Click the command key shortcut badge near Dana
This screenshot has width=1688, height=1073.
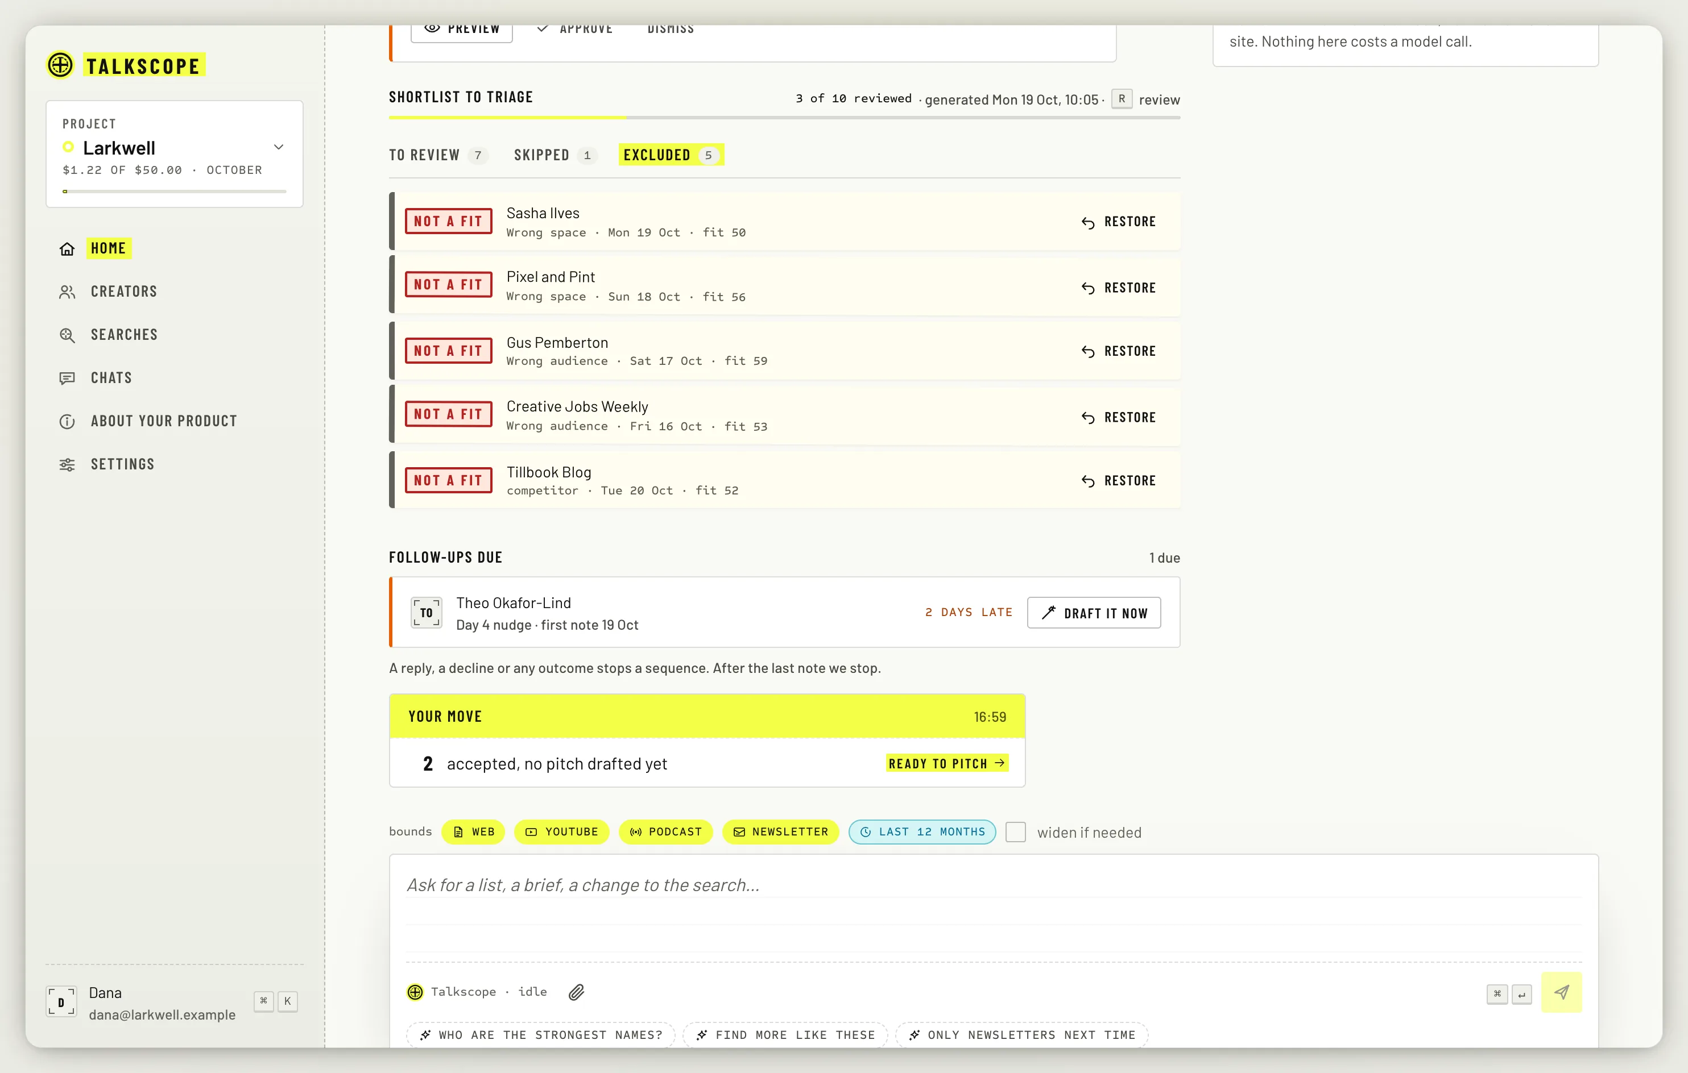263,1001
